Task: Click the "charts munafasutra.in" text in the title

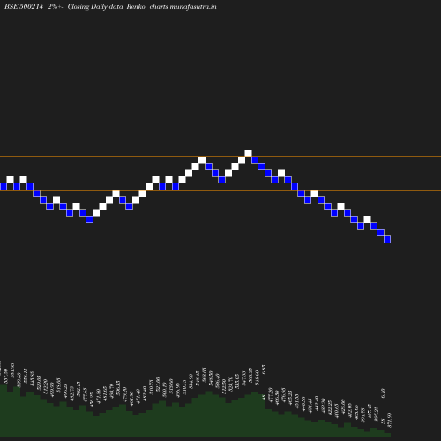Action: 183,6
